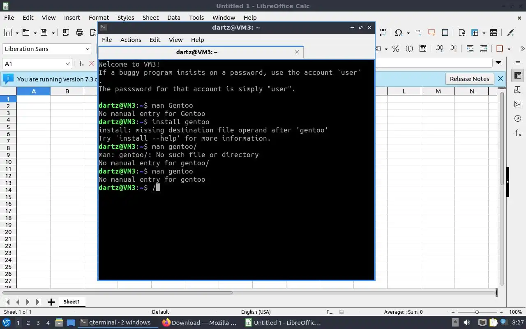Image resolution: width=526 pixels, height=329 pixels.
Task: Open sidebar Styles deck
Action: (x=518, y=90)
